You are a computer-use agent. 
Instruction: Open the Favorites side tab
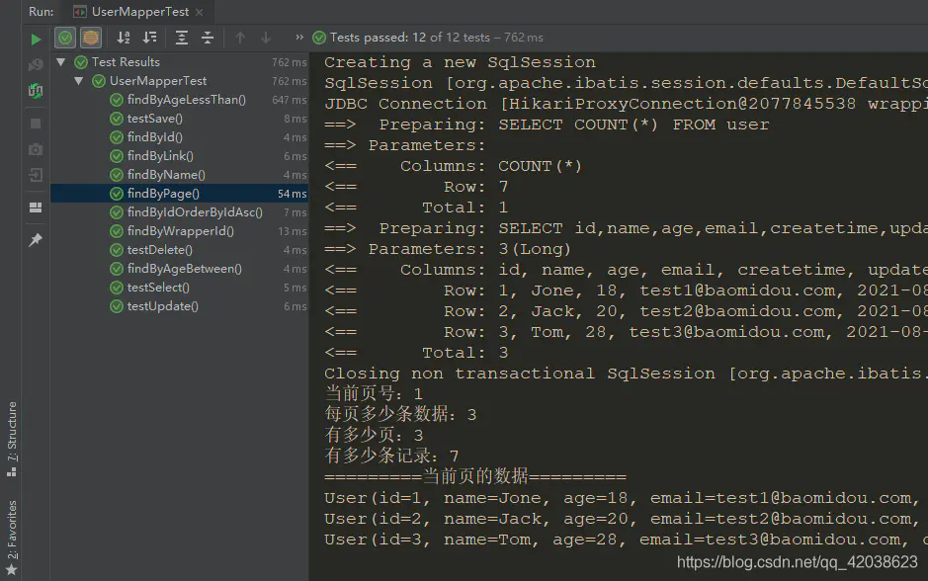pyautogui.click(x=12, y=538)
